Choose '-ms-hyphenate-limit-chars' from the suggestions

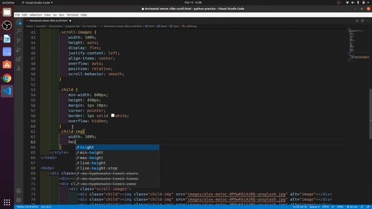pos(117,174)
